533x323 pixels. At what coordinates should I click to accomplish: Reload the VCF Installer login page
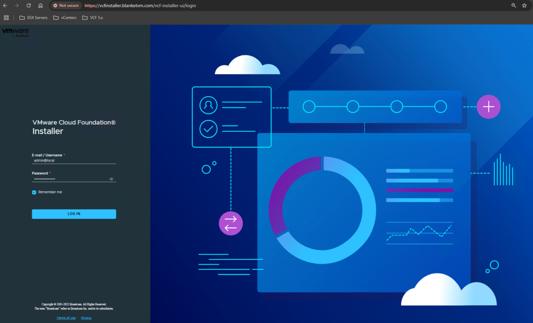click(x=29, y=5)
